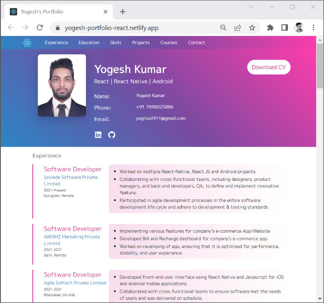This screenshot has height=303, width=324.
Task: Click the Experience section heading
Action: pyautogui.click(x=47, y=156)
